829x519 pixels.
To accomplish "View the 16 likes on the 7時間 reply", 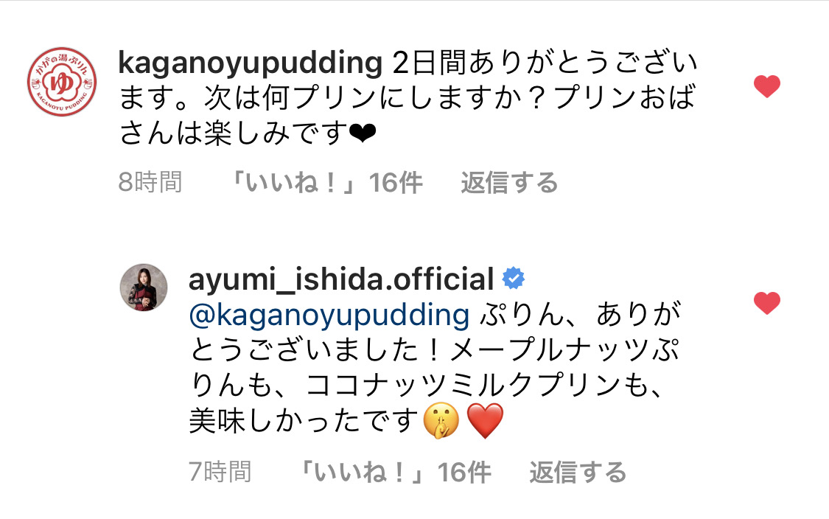I will point(395,472).
